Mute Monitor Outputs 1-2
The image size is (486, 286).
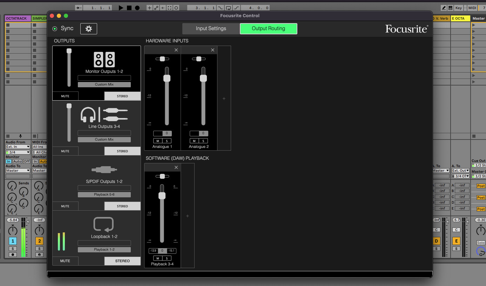(x=65, y=96)
